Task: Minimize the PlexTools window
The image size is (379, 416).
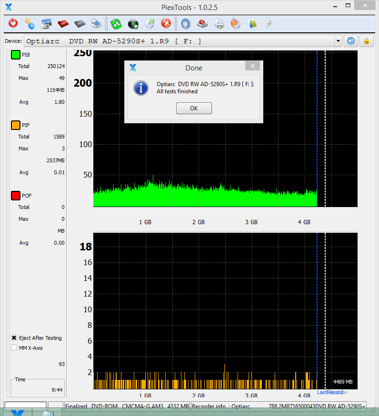Action: 335,6
